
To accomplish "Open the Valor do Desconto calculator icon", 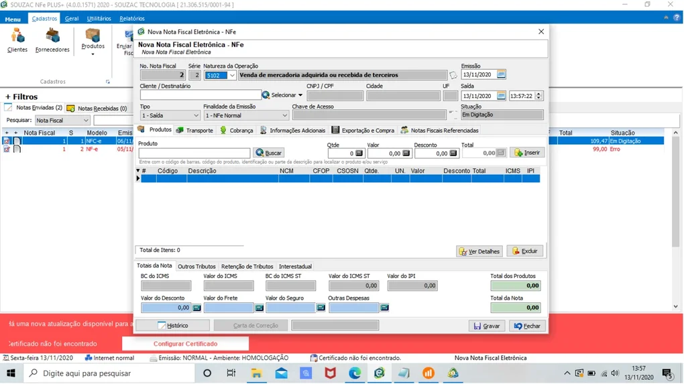I will tap(196, 308).
